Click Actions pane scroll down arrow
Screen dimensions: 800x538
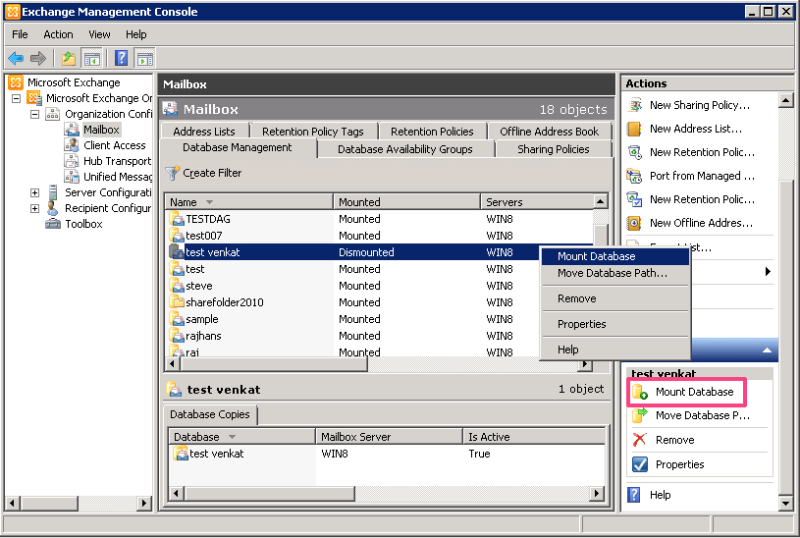785,504
